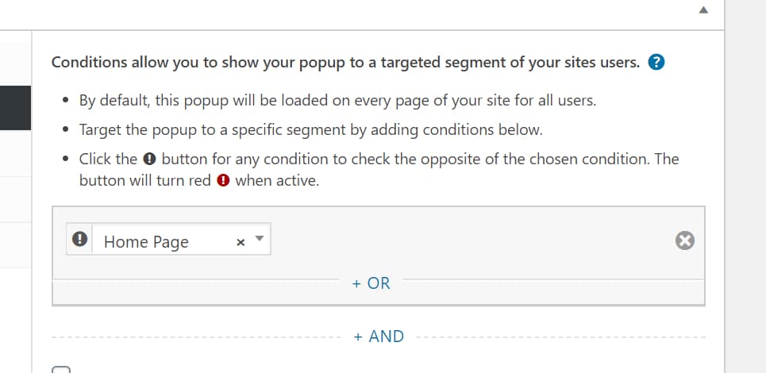
Task: Click the red exclamation icon in the instructions
Action: (x=223, y=180)
